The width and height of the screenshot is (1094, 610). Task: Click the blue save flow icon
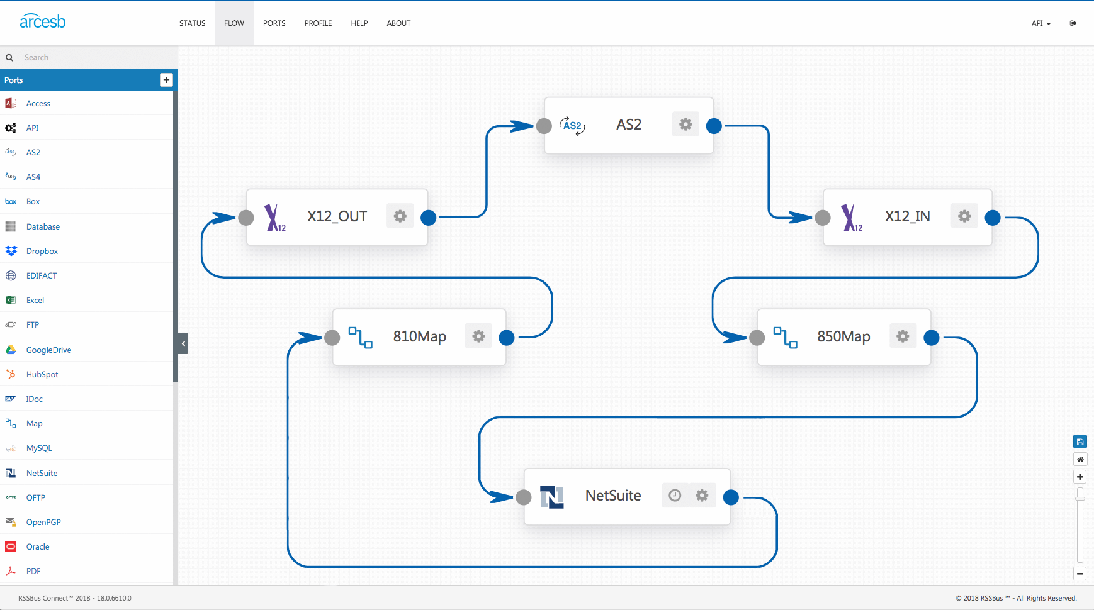click(x=1080, y=441)
